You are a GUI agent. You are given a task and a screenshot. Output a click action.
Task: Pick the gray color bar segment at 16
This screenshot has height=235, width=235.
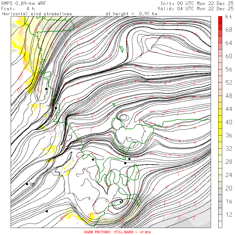220,204
